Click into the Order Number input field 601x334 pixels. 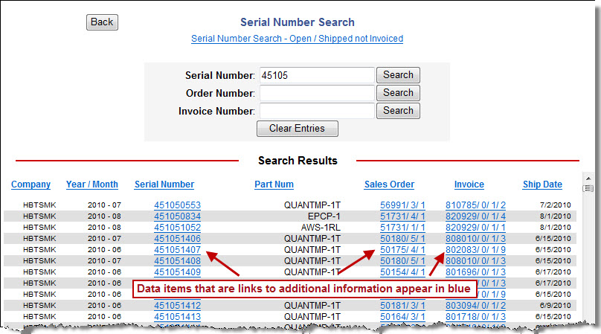click(315, 93)
